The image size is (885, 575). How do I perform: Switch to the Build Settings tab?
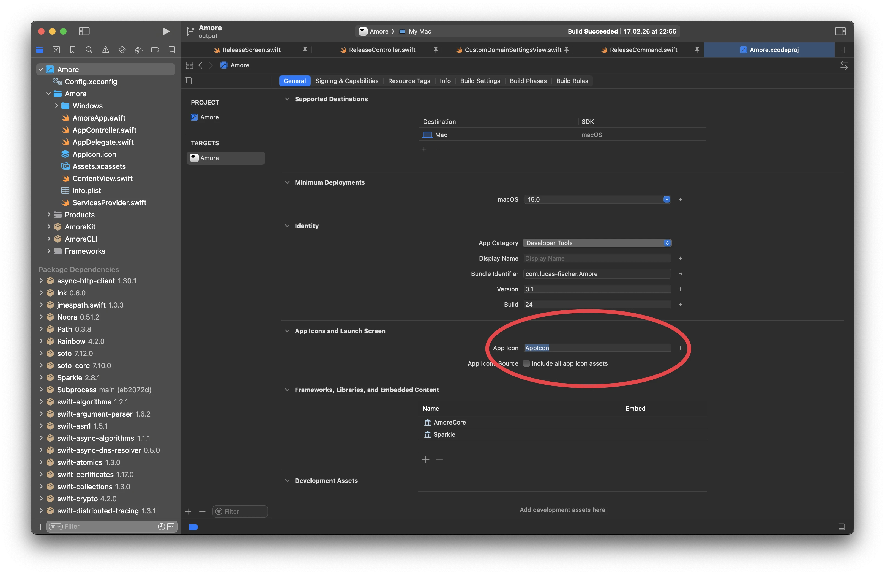coord(480,81)
